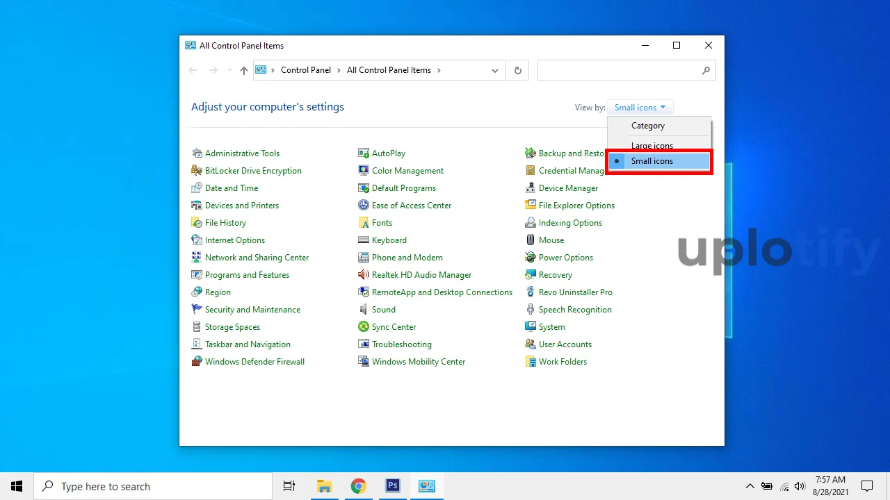Click the User Accounts icon
Image resolution: width=890 pixels, height=500 pixels.
pyautogui.click(x=531, y=344)
